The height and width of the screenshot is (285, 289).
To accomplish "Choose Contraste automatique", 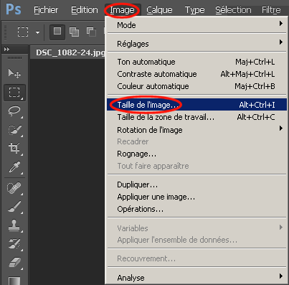I will coord(197,74).
